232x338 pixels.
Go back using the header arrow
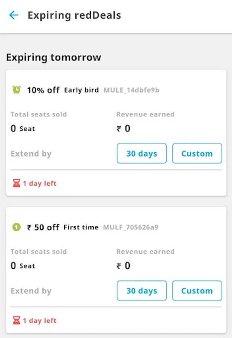14,15
